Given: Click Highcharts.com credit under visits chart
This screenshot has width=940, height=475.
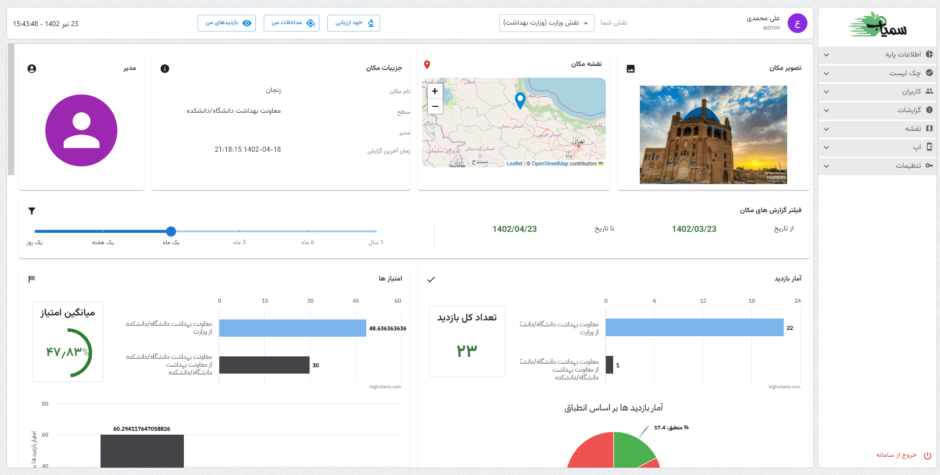Looking at the screenshot, I should coord(784,387).
